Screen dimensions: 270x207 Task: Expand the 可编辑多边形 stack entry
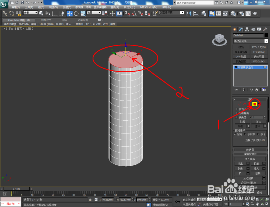pos(236,67)
